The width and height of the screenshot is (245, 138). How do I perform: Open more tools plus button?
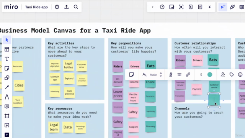pyautogui.click(x=7, y=135)
